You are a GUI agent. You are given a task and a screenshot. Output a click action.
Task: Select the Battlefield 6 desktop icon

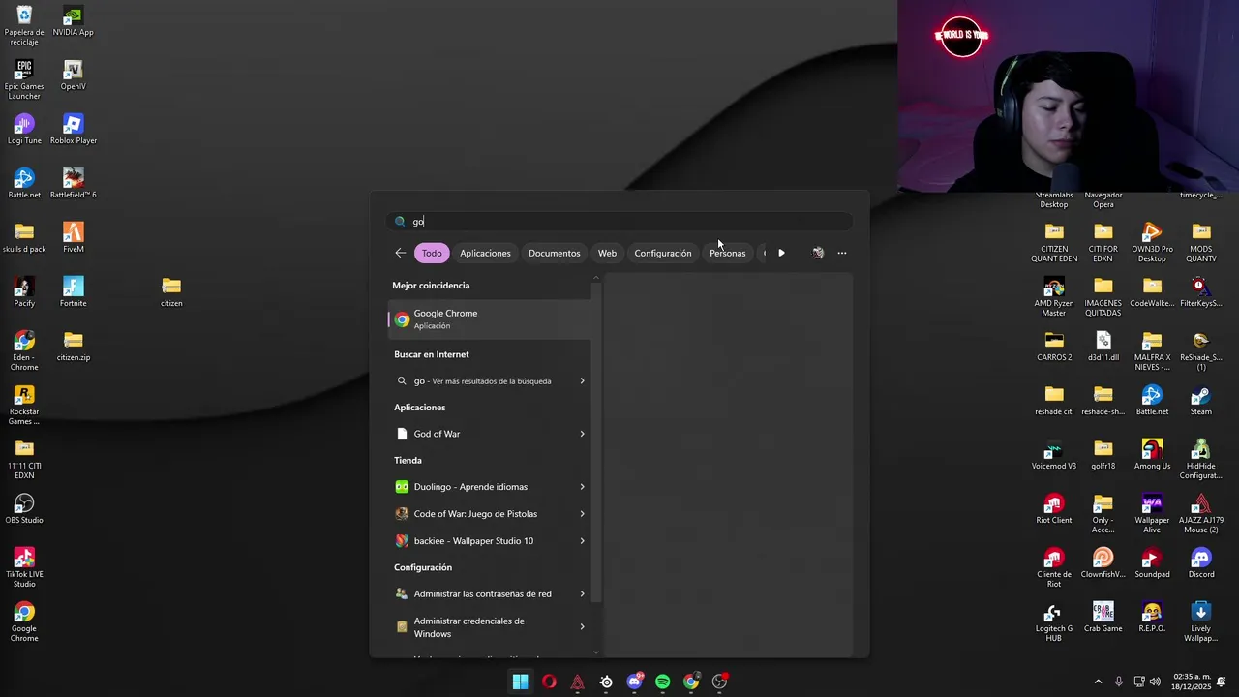click(x=74, y=184)
